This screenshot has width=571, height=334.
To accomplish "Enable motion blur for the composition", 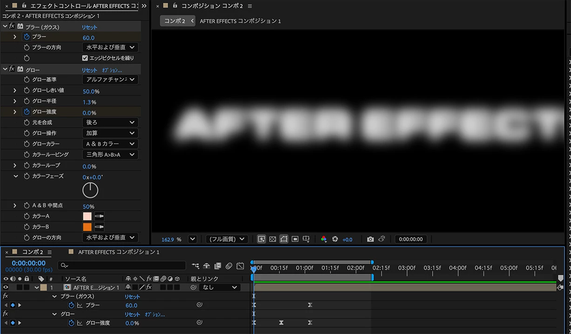I will [x=229, y=266].
